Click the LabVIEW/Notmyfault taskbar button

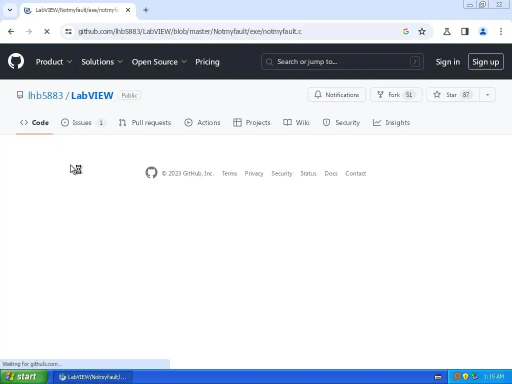[x=92, y=377]
